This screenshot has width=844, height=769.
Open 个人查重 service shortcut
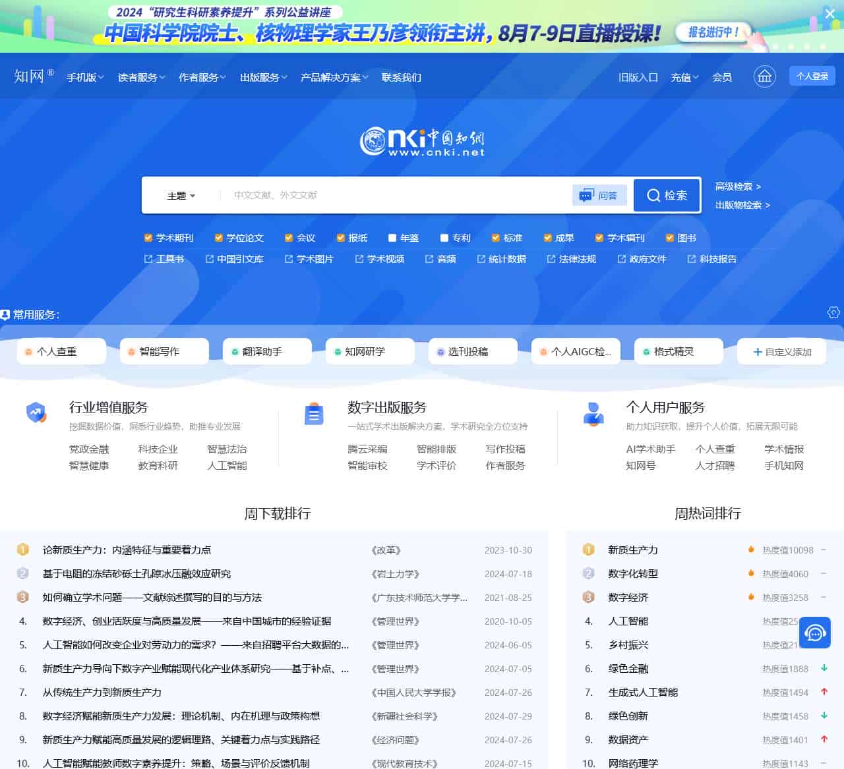[x=61, y=351]
